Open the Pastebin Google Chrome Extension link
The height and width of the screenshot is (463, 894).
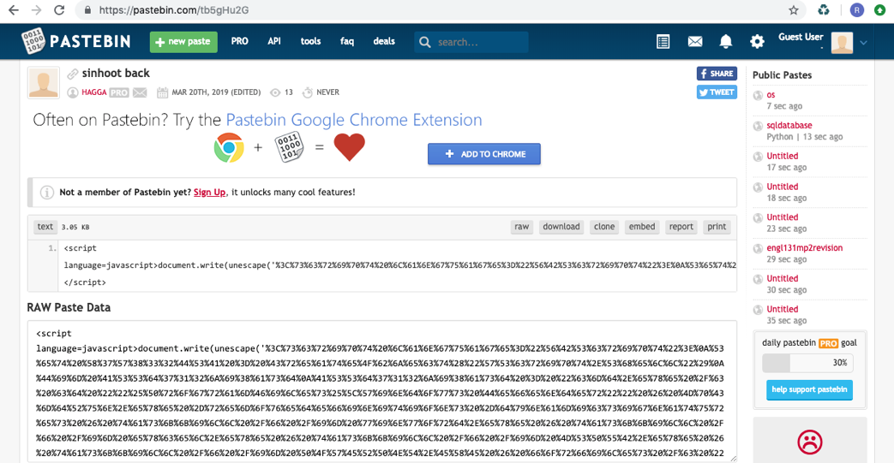(354, 120)
